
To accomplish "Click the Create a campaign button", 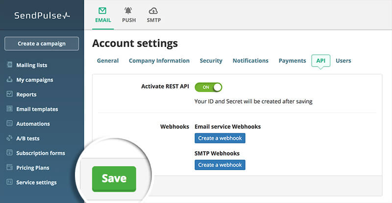I will coord(42,44).
